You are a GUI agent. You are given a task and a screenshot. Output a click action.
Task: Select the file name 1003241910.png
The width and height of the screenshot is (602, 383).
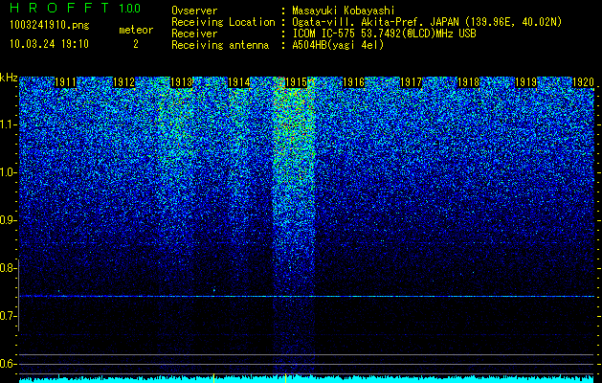tap(50, 25)
